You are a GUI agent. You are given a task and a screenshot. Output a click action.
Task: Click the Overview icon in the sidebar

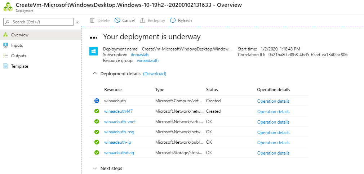(x=5, y=35)
